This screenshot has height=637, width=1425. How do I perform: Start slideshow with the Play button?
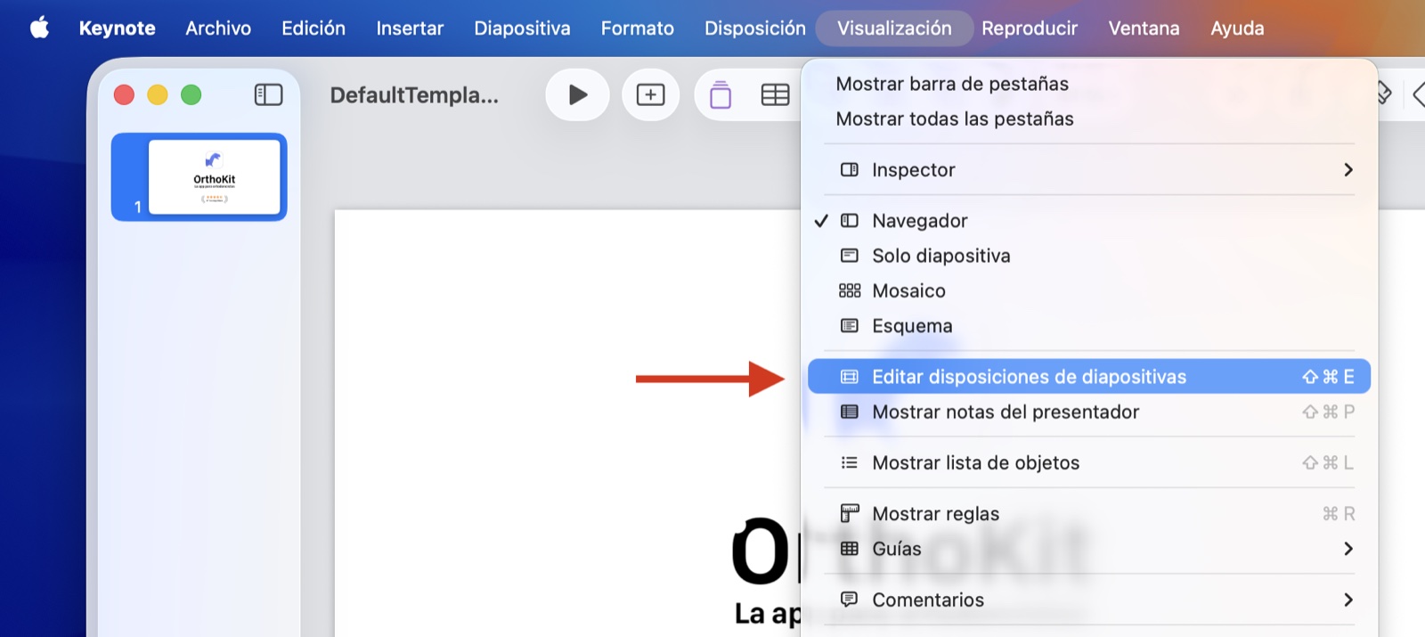tap(577, 94)
